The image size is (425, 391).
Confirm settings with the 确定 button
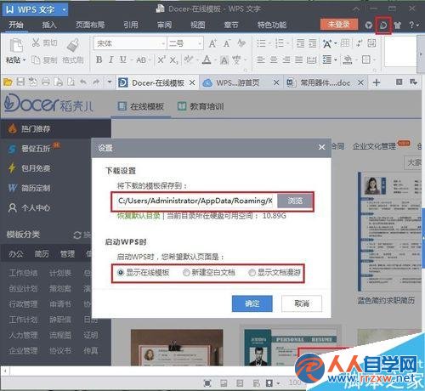click(x=252, y=303)
